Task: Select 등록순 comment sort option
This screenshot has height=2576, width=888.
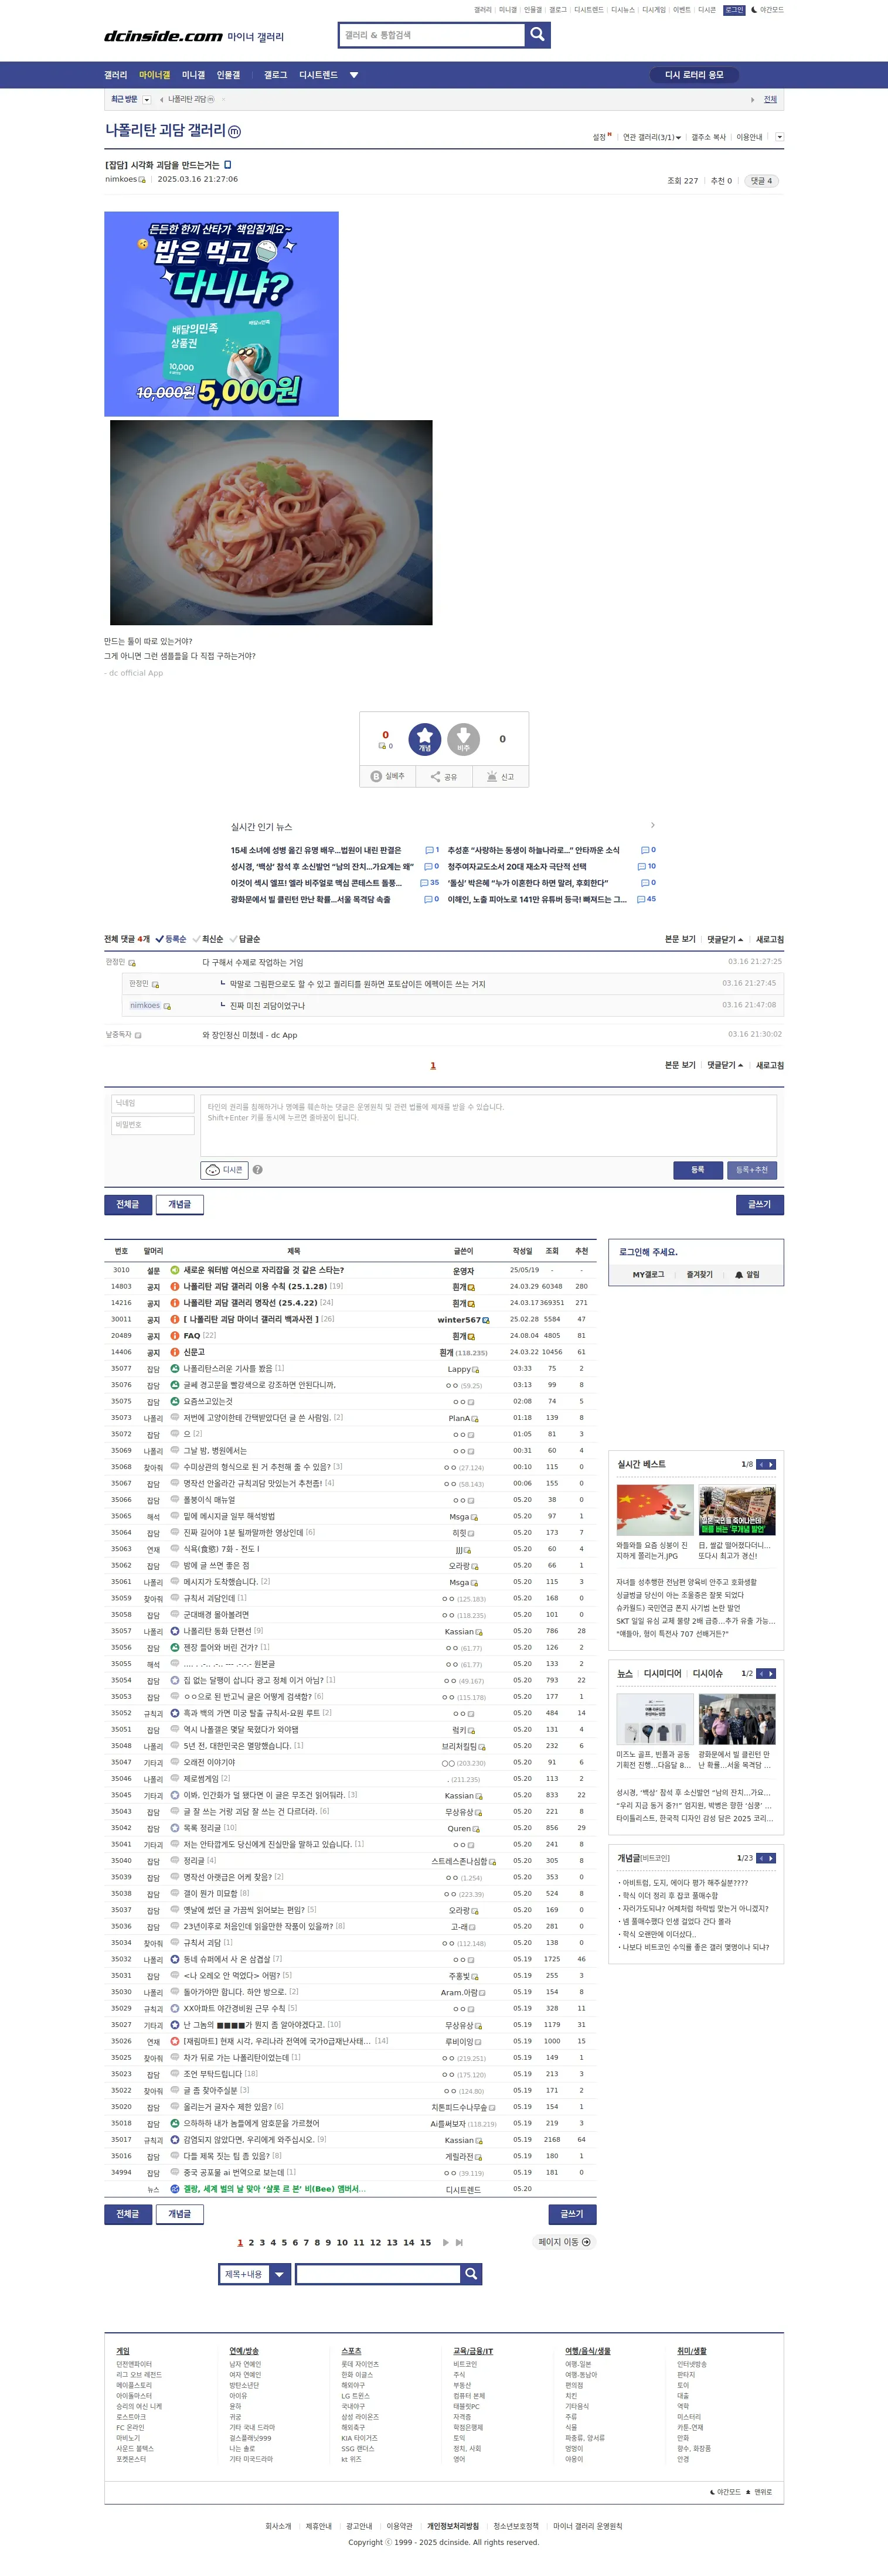Action: 171,939
